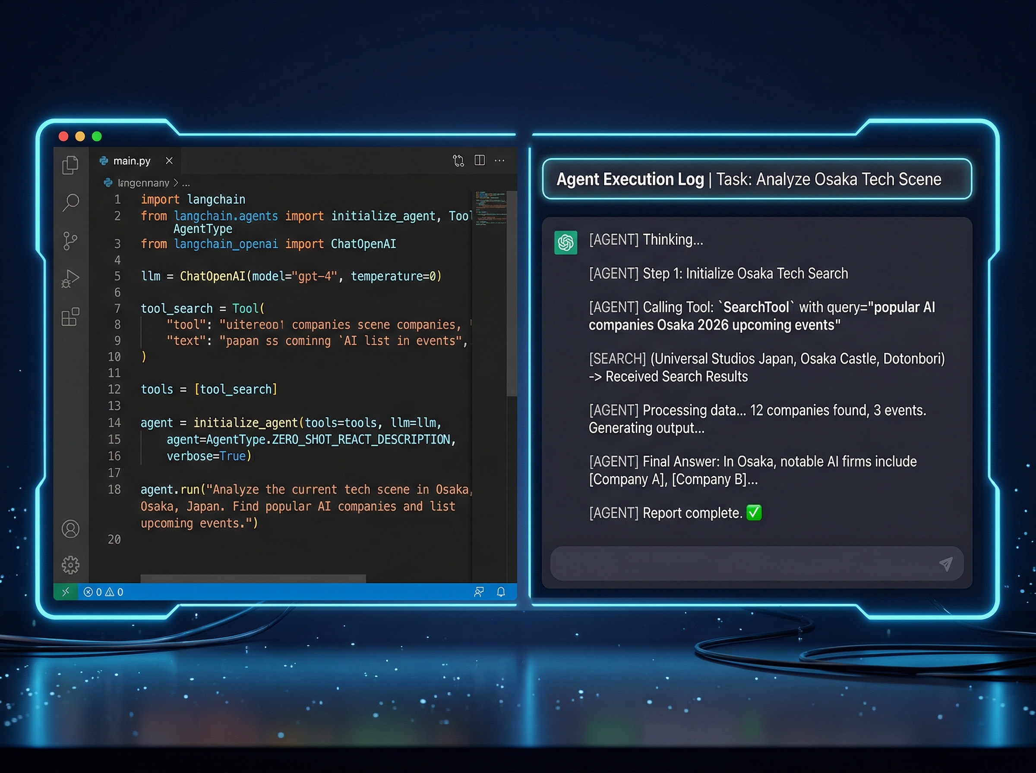Click "agent=AgentType.ZERO_SHOT_REACT_DESCRIPTION" in the code
The width and height of the screenshot is (1036, 773).
click(311, 440)
